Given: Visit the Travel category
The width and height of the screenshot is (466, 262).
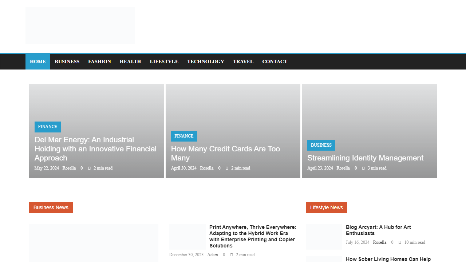Looking at the screenshot, I should pos(243,62).
